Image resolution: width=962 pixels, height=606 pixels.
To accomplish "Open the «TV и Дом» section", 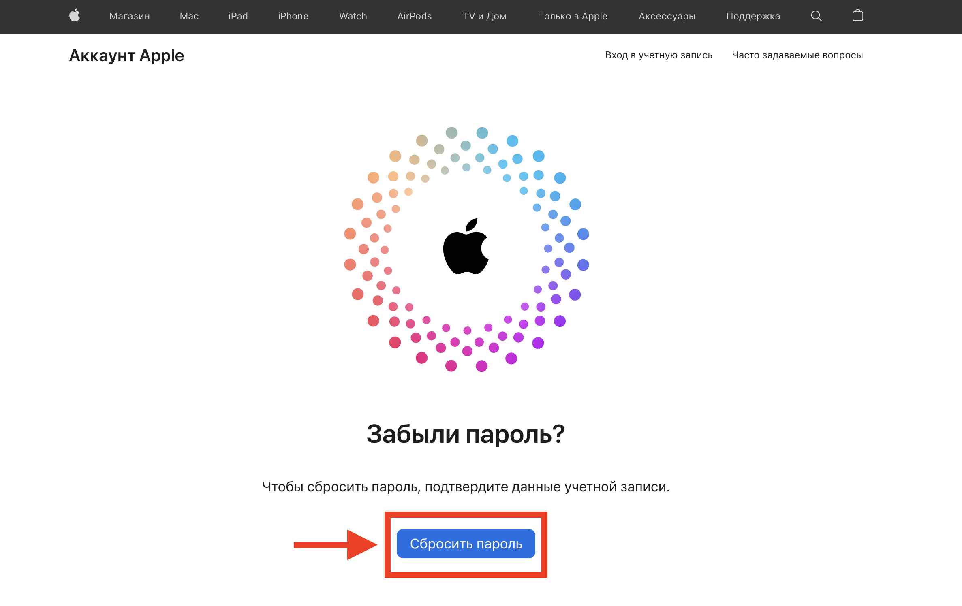I will click(484, 16).
